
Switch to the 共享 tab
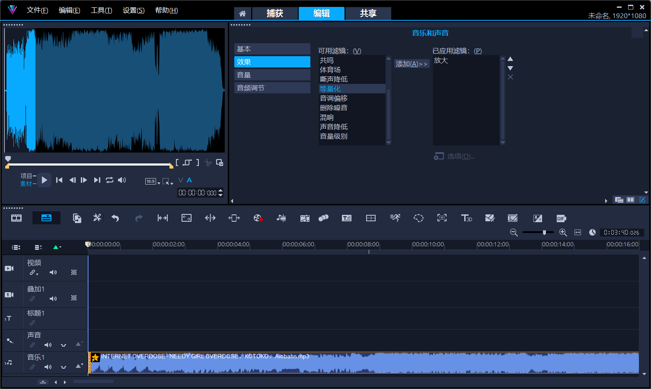tap(368, 13)
